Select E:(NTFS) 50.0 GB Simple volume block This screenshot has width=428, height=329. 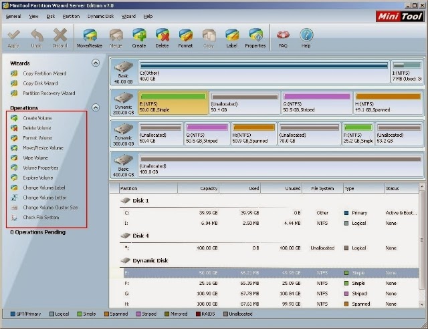pos(173,103)
